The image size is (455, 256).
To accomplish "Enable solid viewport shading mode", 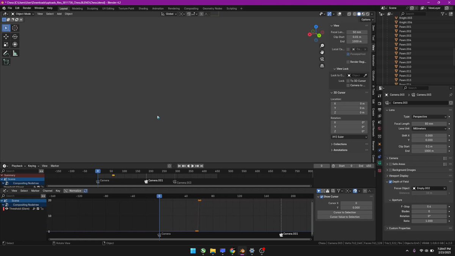I will (359, 14).
